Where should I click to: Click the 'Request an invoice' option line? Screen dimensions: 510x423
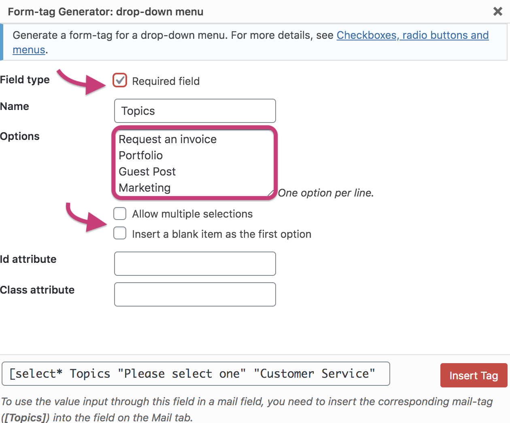pos(168,139)
